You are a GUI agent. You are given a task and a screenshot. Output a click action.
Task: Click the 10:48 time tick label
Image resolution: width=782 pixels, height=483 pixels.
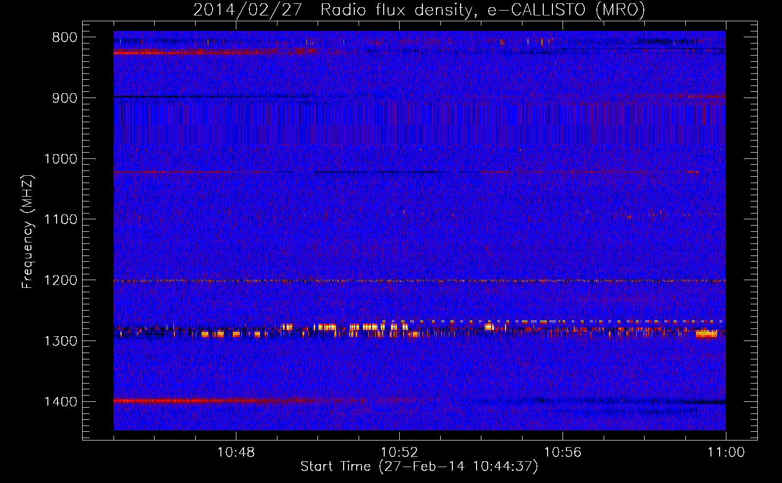[236, 453]
